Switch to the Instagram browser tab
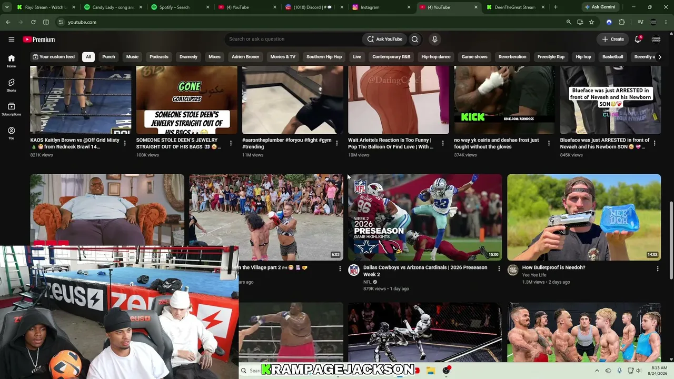The image size is (674, 379). (381, 7)
